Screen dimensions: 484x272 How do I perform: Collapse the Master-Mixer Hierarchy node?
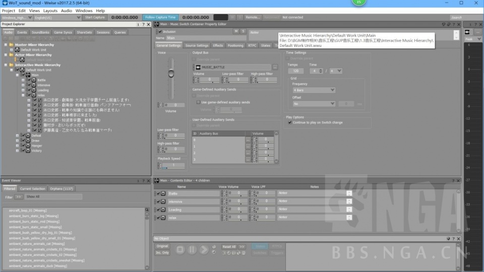coord(6,45)
